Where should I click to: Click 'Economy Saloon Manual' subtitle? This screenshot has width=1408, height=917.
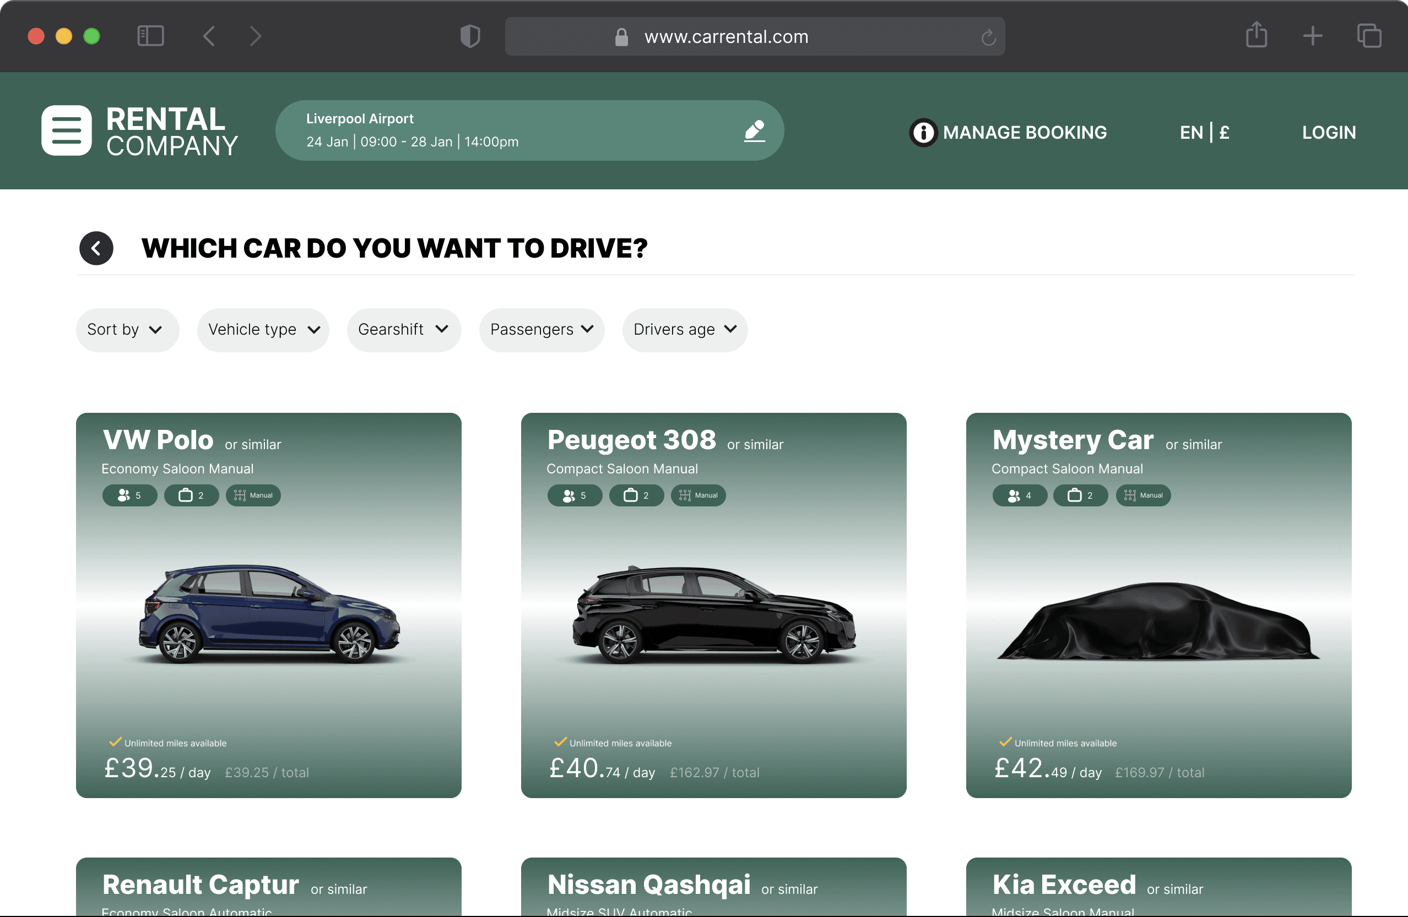(177, 469)
